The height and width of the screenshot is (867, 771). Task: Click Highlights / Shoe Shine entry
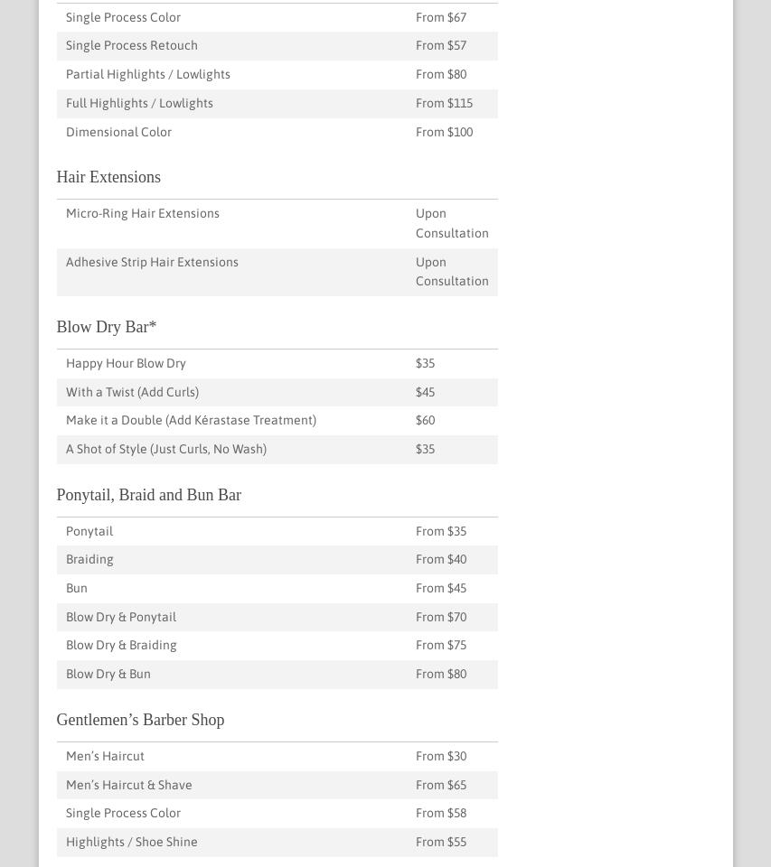(132, 842)
